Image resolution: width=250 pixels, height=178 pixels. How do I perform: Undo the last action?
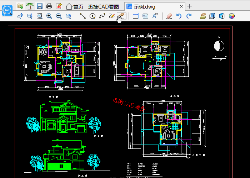click(x=179, y=16)
